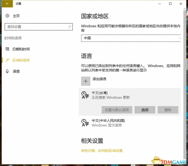Screen dimensions: 188x166
Task: Click the search magnifier icon
Action: coord(70,27)
